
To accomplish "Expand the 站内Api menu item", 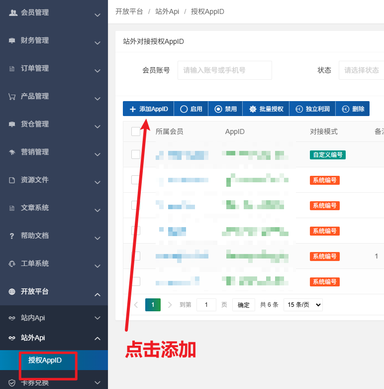I will [x=54, y=317].
